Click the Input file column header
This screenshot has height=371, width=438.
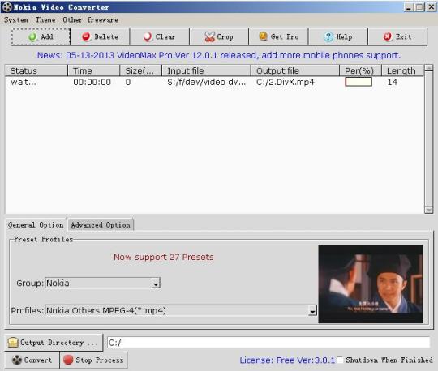point(206,70)
